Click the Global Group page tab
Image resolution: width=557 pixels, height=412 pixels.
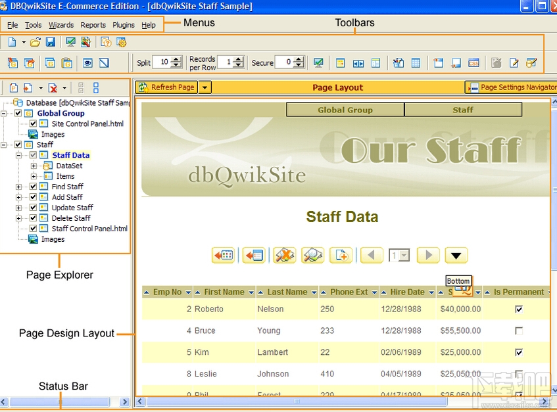tap(345, 110)
